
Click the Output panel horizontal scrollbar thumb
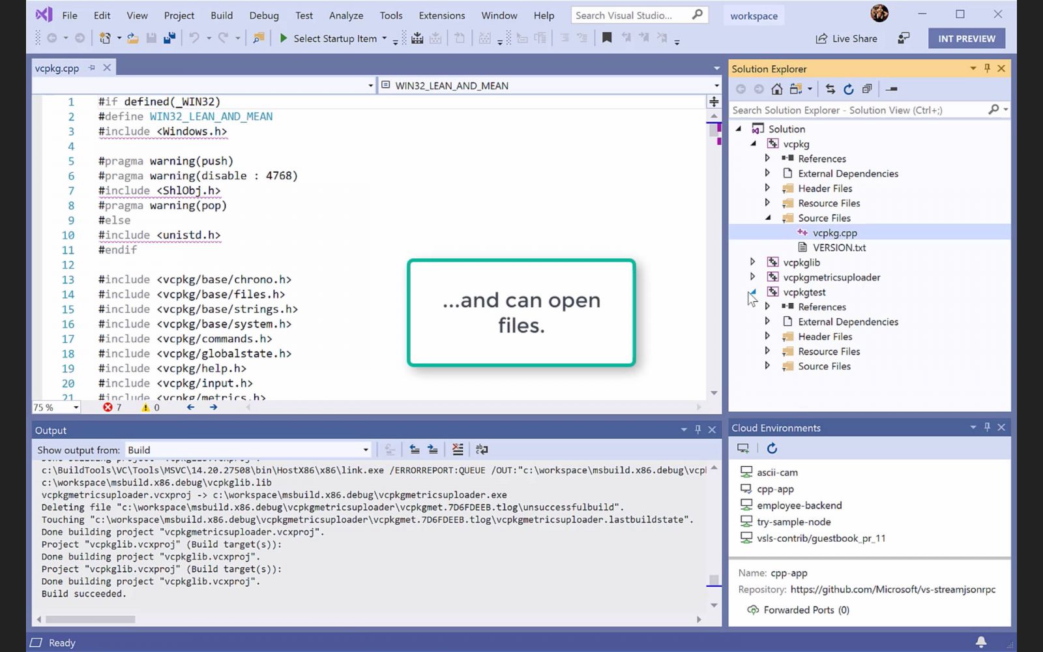tap(90, 619)
